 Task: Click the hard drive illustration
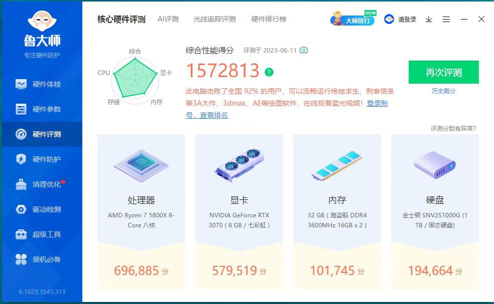435,165
